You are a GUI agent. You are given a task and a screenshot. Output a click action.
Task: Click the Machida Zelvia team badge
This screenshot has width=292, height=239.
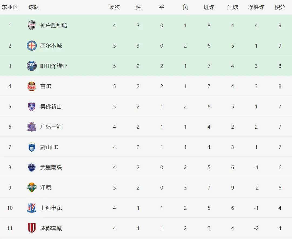point(32,66)
